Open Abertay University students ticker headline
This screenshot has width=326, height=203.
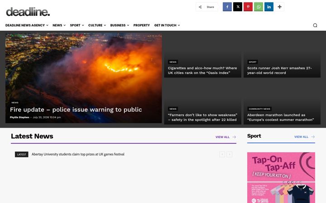78,154
